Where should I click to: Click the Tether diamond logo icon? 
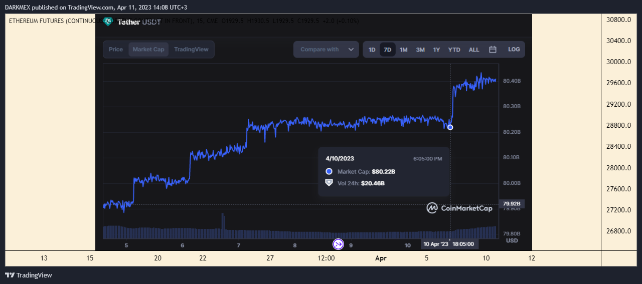(108, 22)
